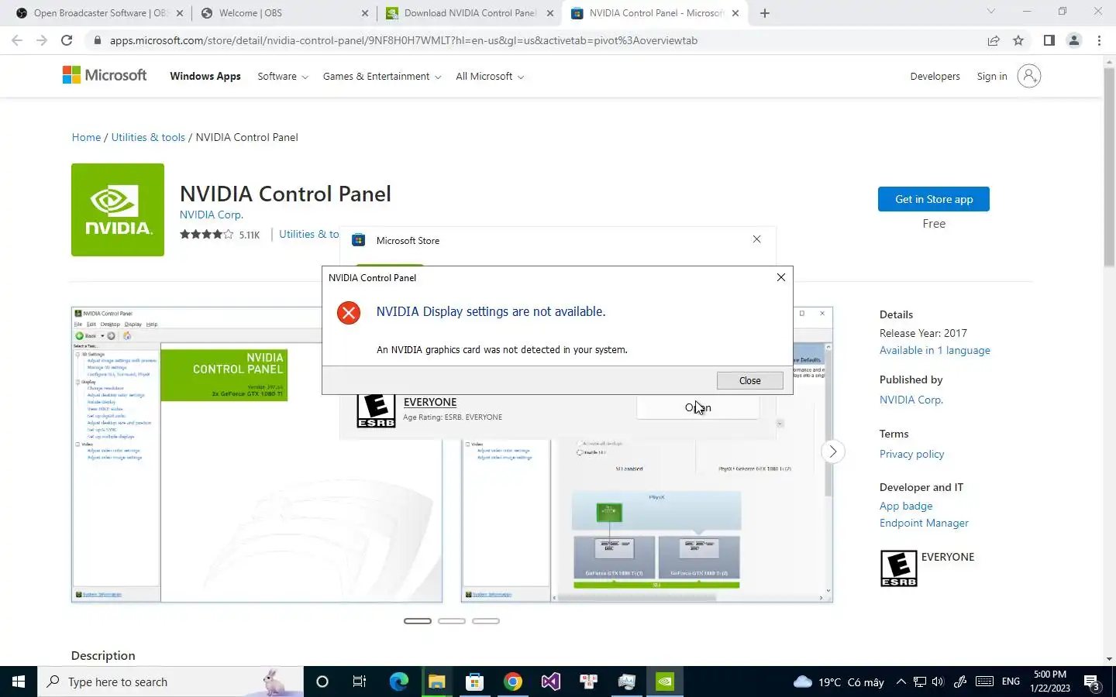Open Task View in taskbar
Screen dimensions: 1116x697
[x=359, y=682]
